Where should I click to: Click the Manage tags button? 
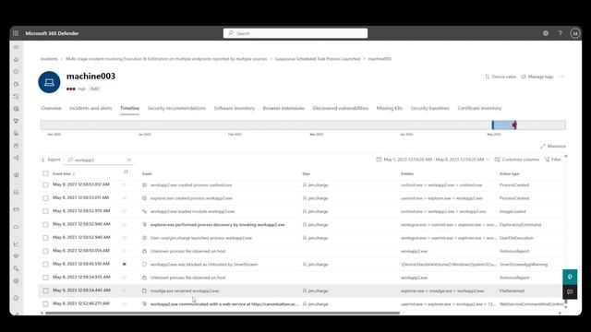(x=537, y=77)
